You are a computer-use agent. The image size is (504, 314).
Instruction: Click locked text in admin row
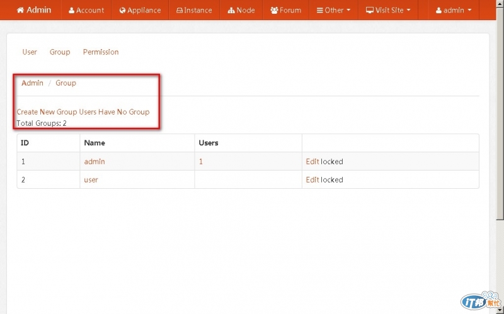[x=332, y=162]
